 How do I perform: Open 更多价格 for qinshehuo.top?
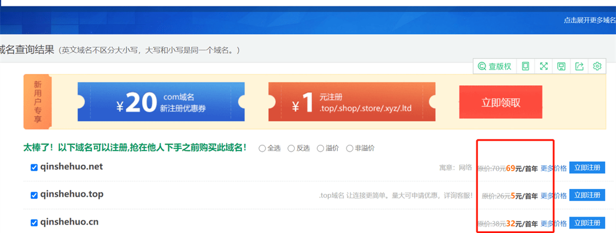553,196
